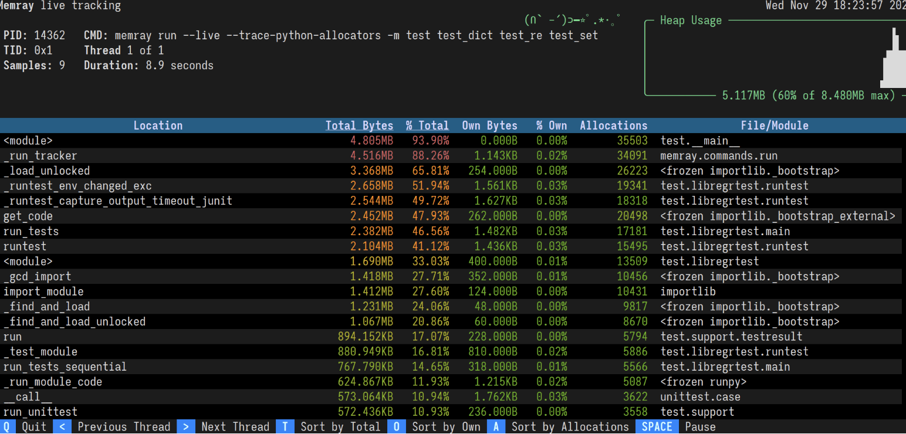The width and height of the screenshot is (906, 434).
Task: Click the Location column header
Action: point(158,125)
